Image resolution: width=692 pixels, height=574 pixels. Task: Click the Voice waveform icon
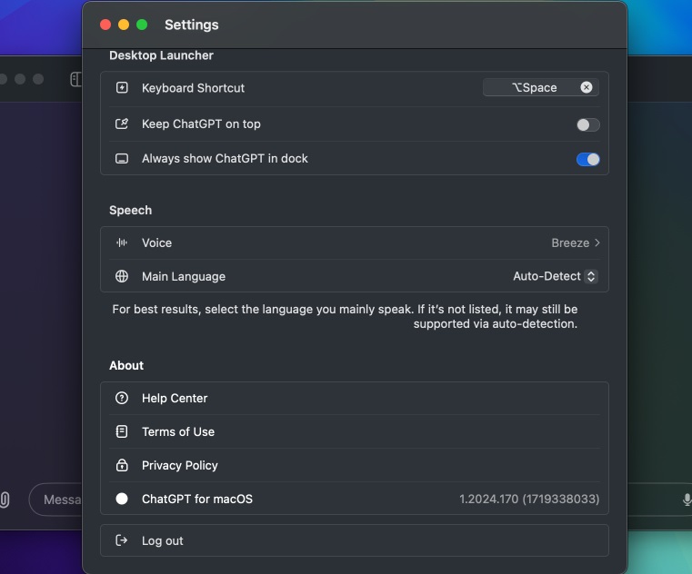[x=122, y=243]
